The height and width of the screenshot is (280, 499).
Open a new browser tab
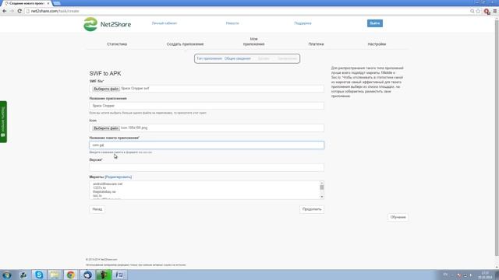(x=57, y=3)
